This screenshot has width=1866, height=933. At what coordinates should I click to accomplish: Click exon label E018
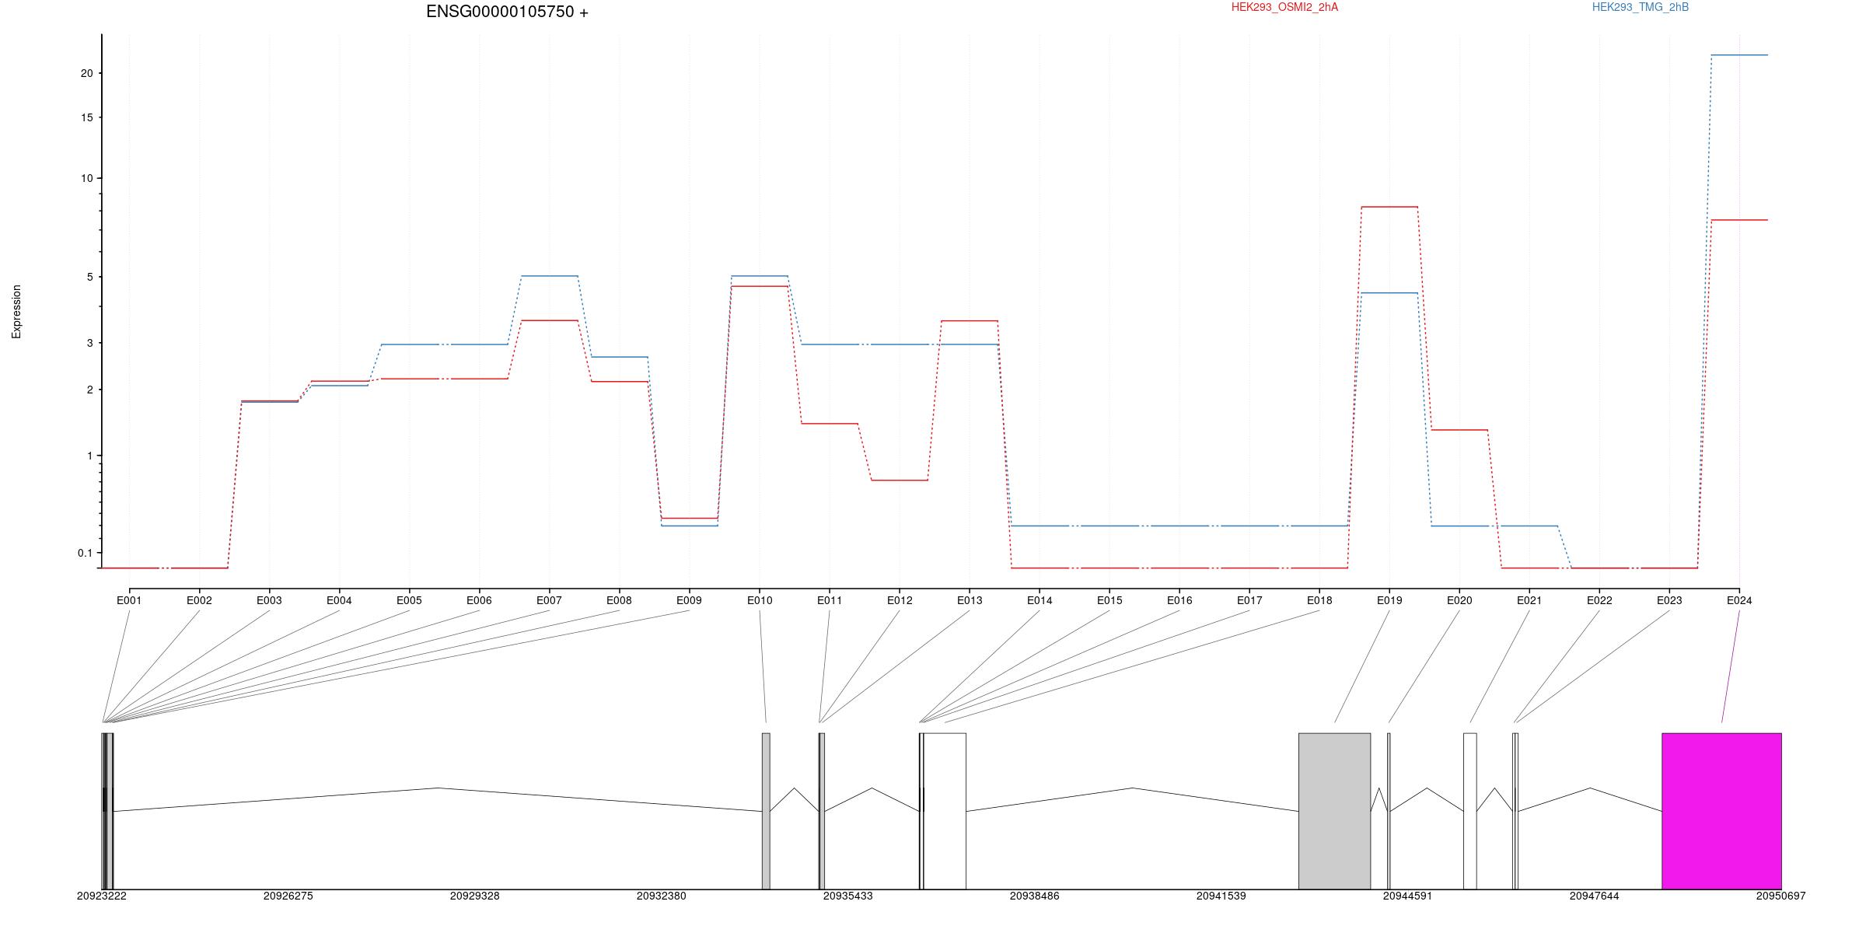click(1319, 600)
